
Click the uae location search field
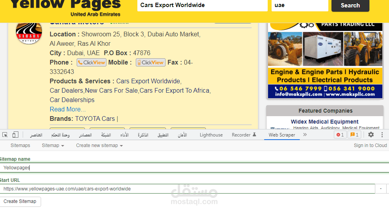(x=300, y=5)
